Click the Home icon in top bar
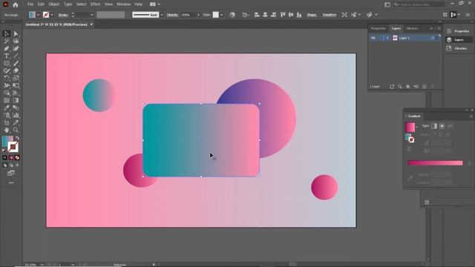Screen dimensions: 475x267 click(x=16, y=4)
